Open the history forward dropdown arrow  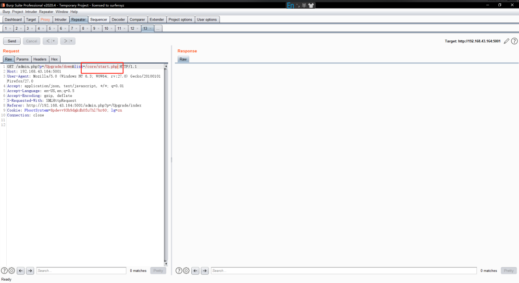[x=72, y=41]
